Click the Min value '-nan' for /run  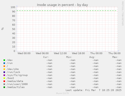pos(72,63)
